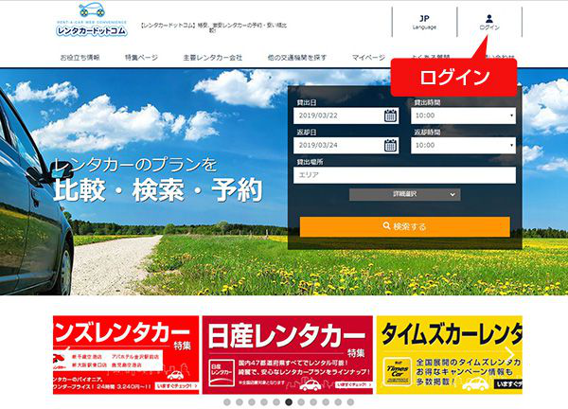568x409 pixels.
Task: Click the レンタカードットコム site logo
Action: pos(92,20)
